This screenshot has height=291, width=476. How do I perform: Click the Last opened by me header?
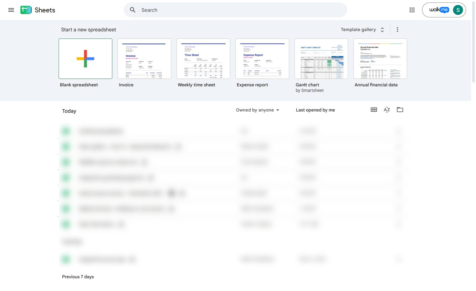click(x=315, y=110)
